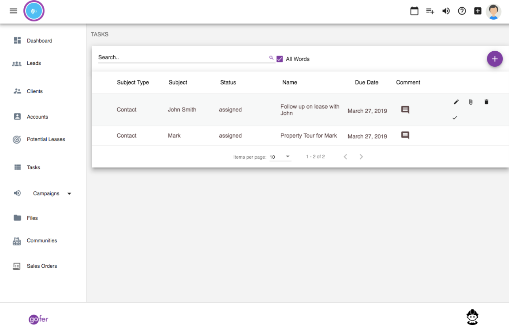Viewport: 509px width, 327px height.
Task: Open the comment icon on John Smith's task
Action: [405, 109]
